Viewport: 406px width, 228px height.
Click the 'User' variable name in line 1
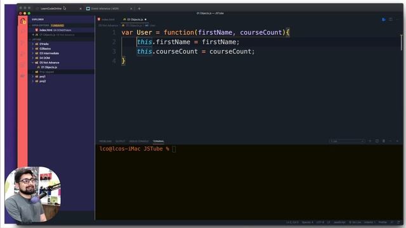pos(144,32)
